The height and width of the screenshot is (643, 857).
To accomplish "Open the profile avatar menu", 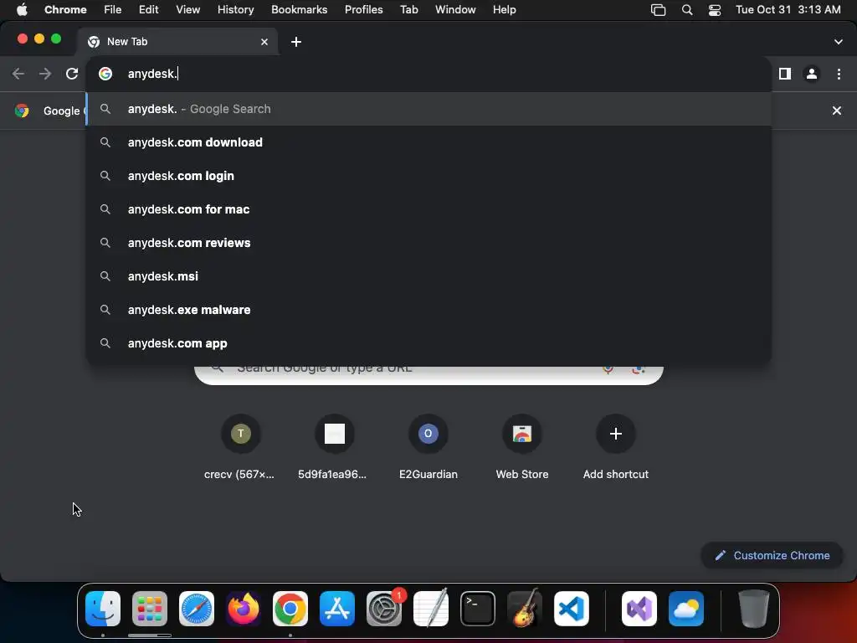I will (812, 74).
